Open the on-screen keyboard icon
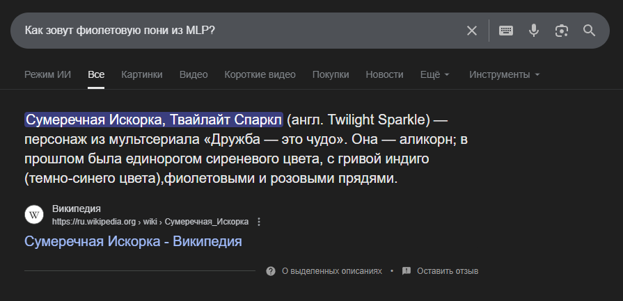Screen dimensions: 623x301 click(x=506, y=31)
